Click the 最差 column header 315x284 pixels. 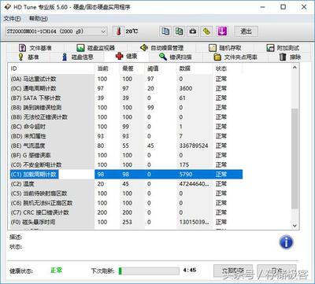pos(132,68)
